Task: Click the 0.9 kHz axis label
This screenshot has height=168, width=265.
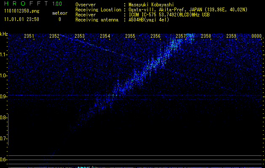Action: pyautogui.click(x=3, y=97)
